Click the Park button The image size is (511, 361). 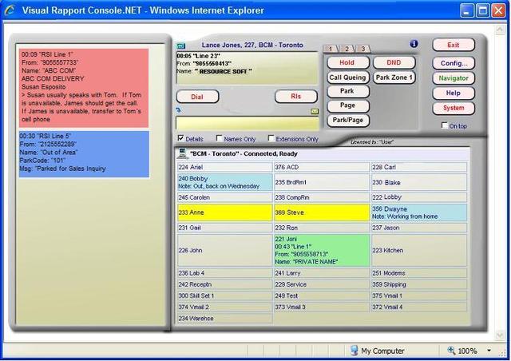click(348, 91)
